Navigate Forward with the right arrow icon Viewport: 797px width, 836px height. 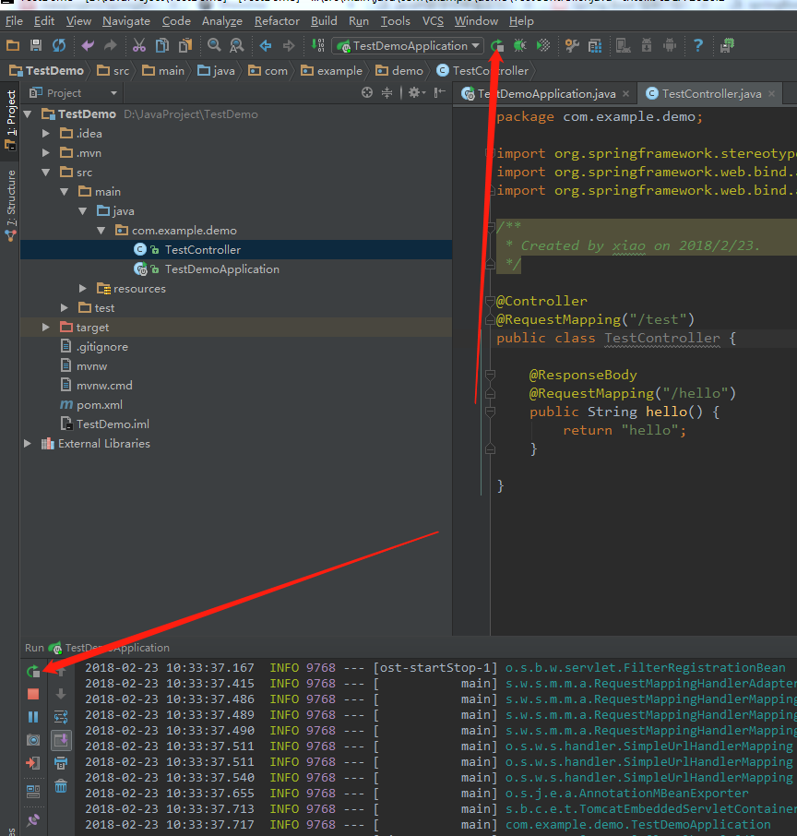point(289,46)
